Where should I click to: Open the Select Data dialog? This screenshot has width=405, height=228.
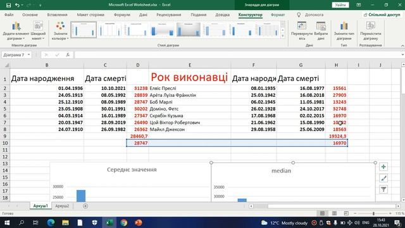[x=321, y=31]
